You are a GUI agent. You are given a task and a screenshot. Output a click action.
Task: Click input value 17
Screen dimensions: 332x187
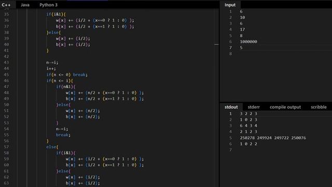pyautogui.click(x=242, y=30)
